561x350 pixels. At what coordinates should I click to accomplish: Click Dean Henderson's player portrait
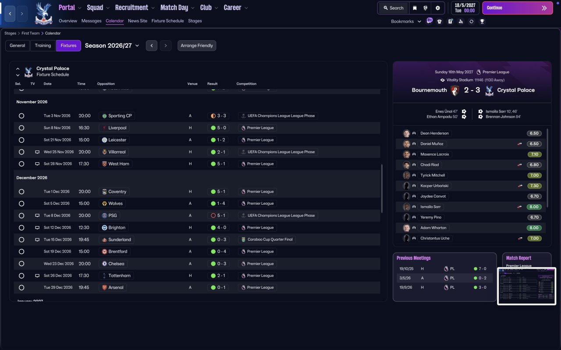(406, 133)
